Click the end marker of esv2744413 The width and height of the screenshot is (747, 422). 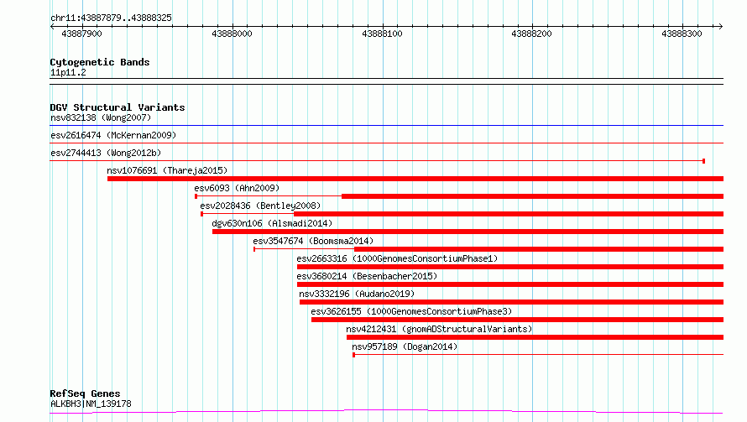coord(703,161)
